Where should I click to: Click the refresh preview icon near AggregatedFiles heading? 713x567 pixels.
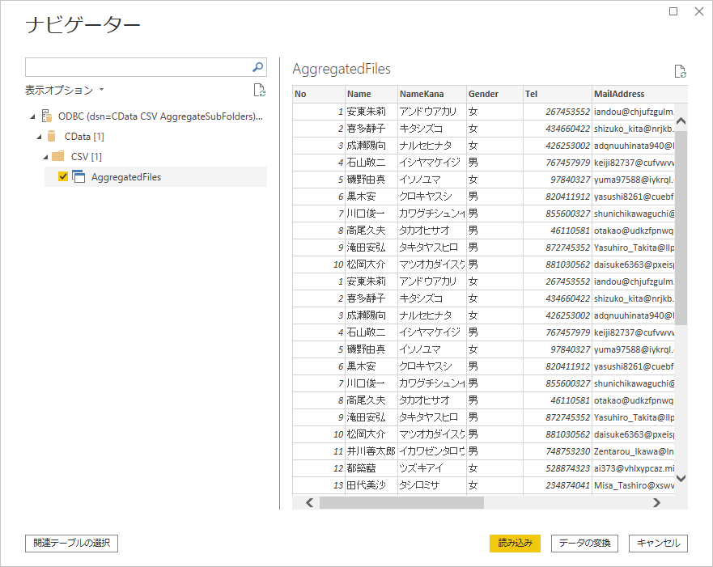coord(678,71)
